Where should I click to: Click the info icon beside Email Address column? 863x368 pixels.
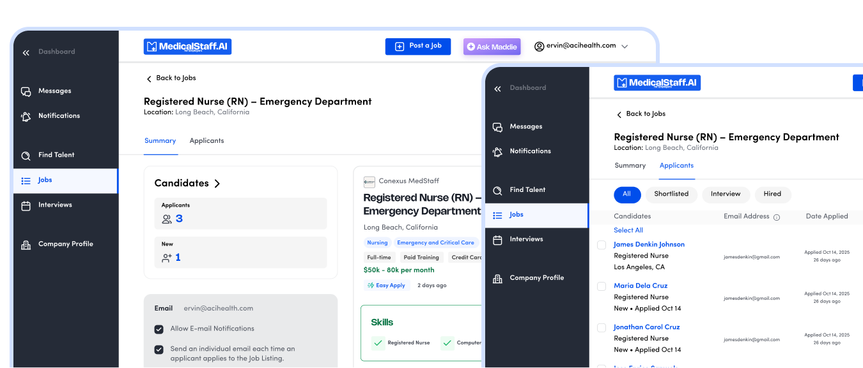(x=777, y=217)
